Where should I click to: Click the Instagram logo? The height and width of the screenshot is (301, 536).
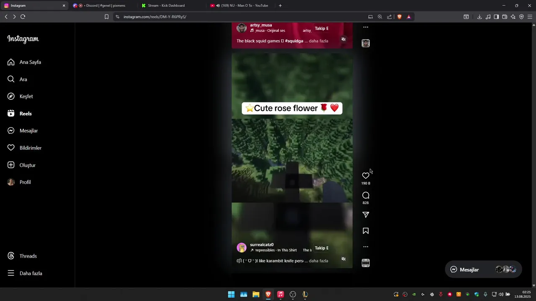tap(23, 39)
